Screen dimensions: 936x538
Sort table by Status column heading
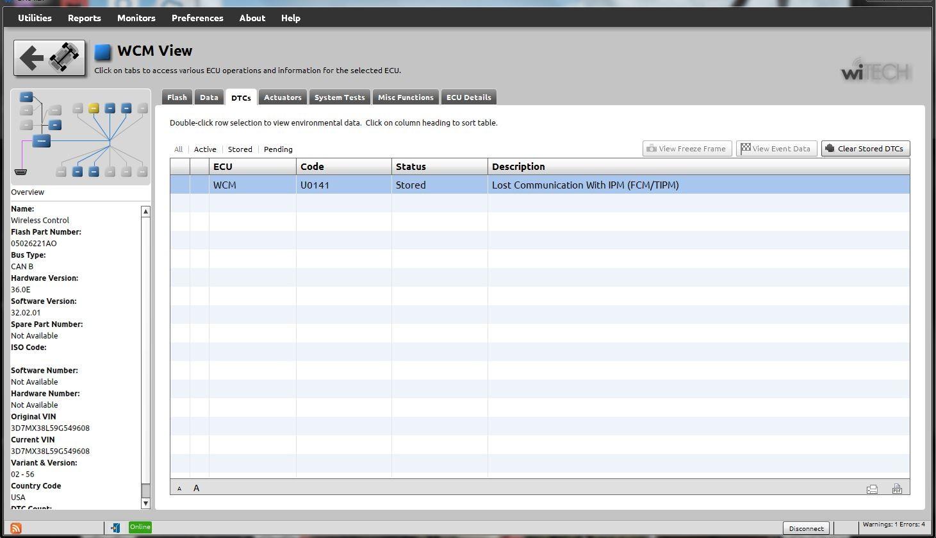point(439,167)
